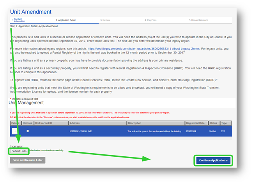
Task: Click Save and Resume Later
Action: [27, 160]
